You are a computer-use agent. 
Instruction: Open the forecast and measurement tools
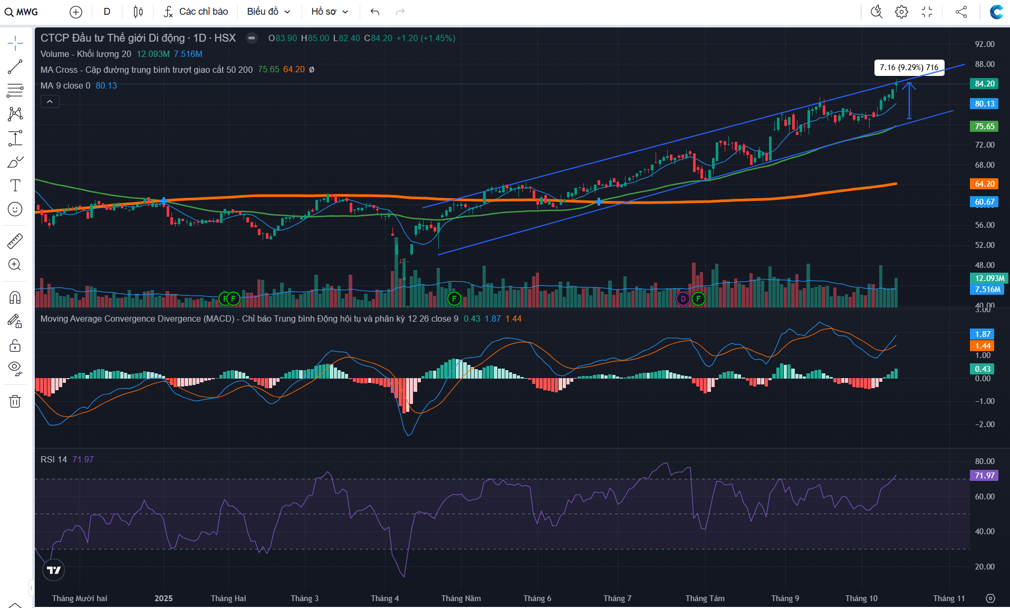tap(15, 138)
